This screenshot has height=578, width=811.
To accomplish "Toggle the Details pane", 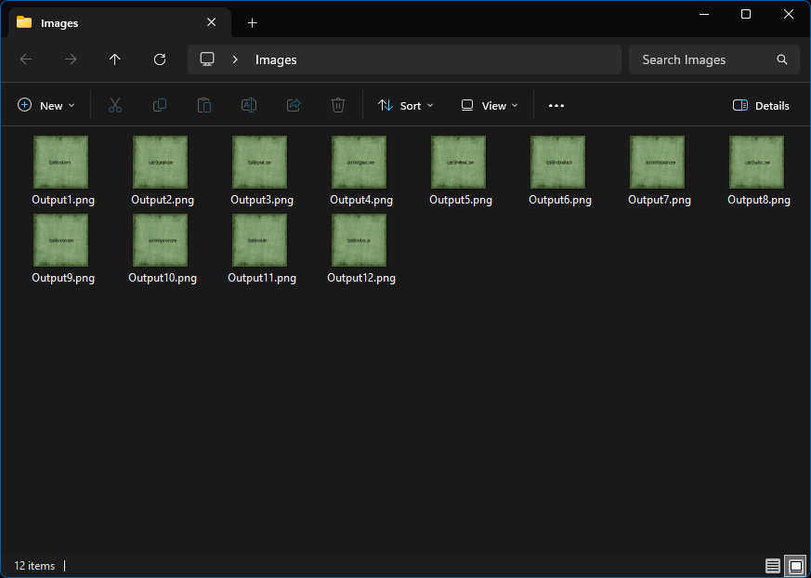I will point(761,106).
